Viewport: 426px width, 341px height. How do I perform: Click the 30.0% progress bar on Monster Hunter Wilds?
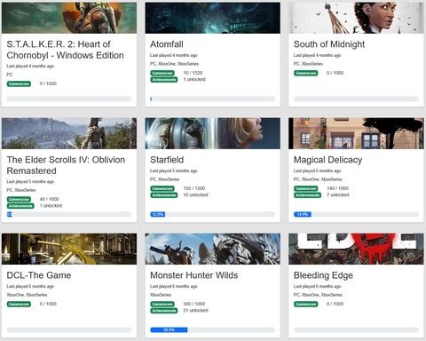(x=212, y=329)
